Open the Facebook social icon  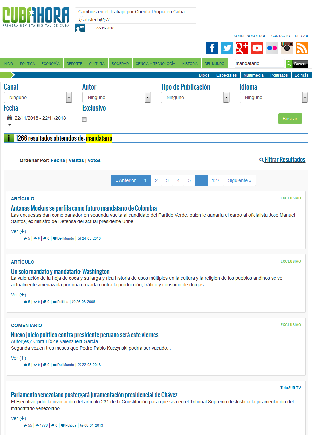(212, 48)
